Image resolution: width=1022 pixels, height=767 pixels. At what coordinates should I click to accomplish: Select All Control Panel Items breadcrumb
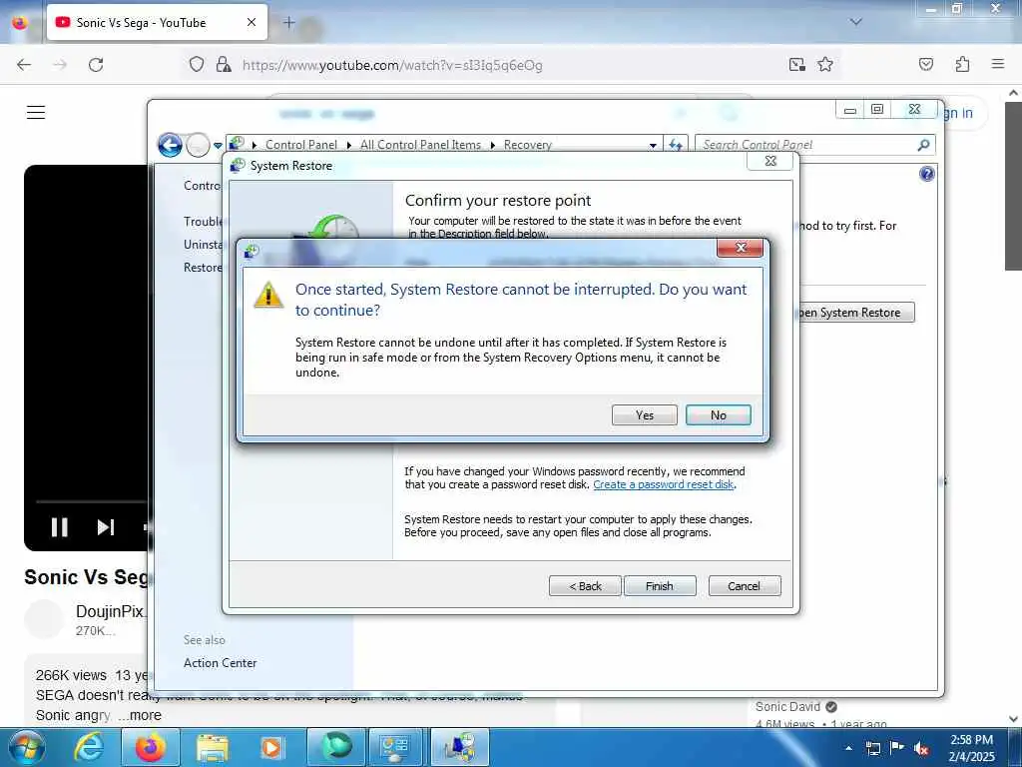420,145
